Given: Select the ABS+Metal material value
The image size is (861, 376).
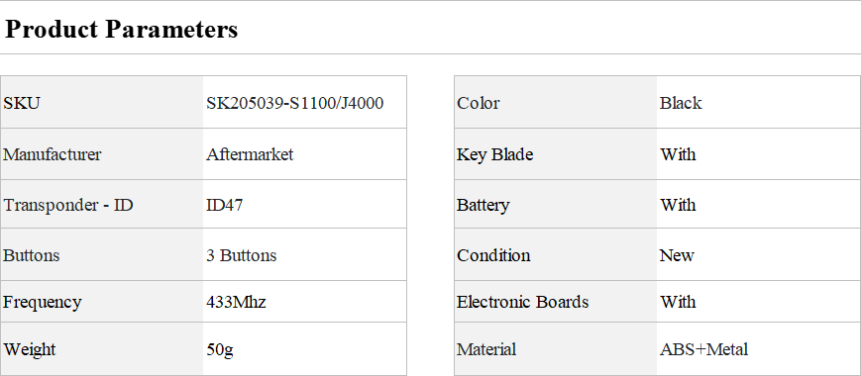Looking at the screenshot, I should tap(703, 349).
